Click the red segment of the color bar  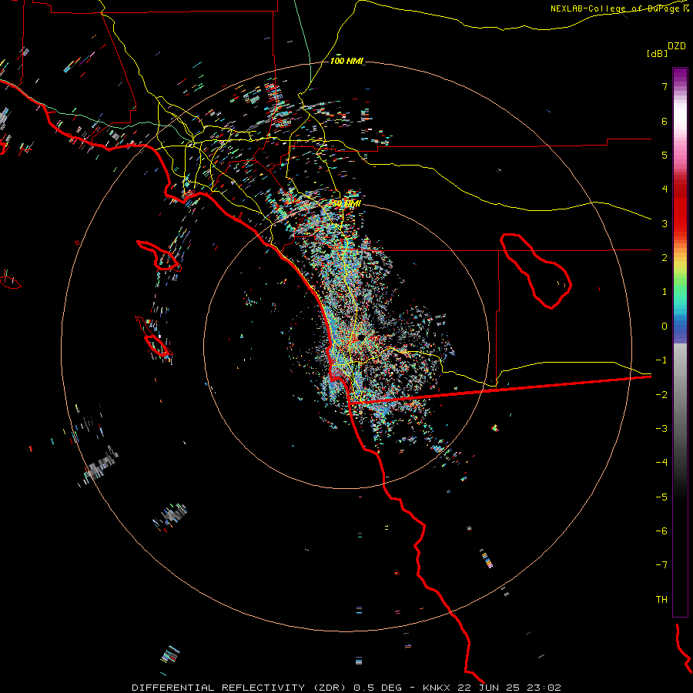(x=680, y=210)
